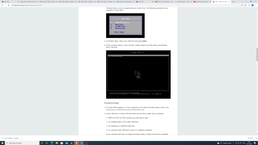The width and height of the screenshot is (258, 145).
Task: Open the tab search chevron
Action: pos(242,1)
